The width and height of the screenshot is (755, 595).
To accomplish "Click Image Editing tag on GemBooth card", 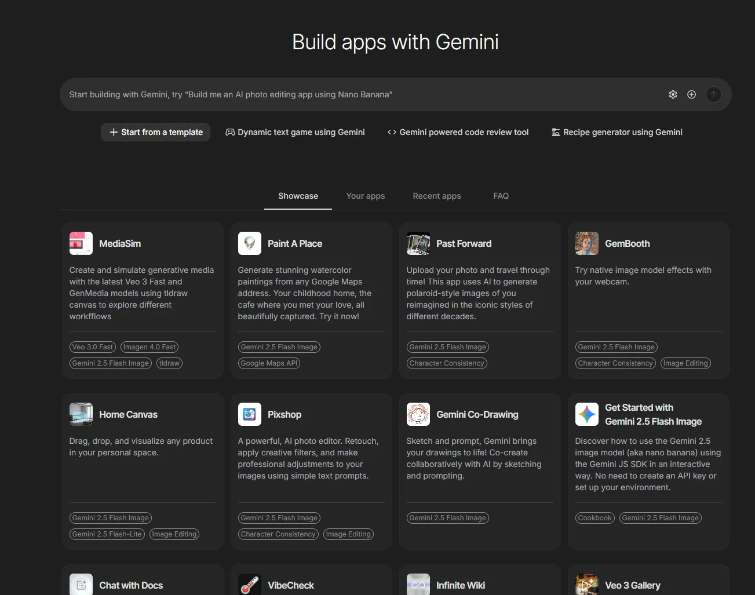I will click(x=685, y=363).
